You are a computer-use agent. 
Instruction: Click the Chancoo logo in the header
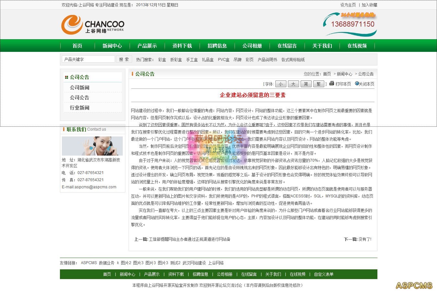click(93, 25)
